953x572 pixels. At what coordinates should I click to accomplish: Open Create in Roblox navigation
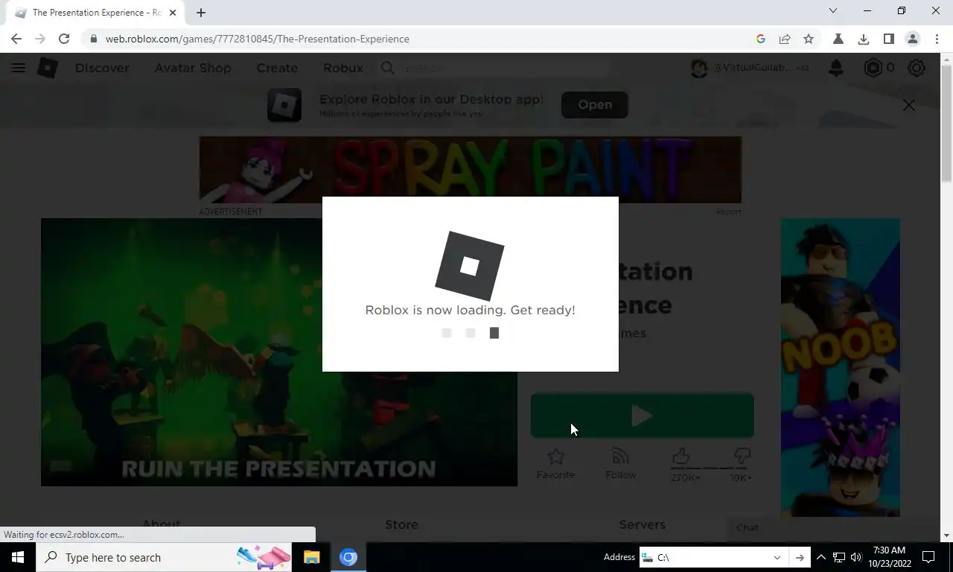277,68
